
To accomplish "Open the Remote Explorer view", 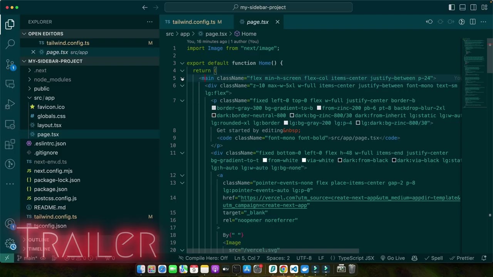I will tap(10, 124).
